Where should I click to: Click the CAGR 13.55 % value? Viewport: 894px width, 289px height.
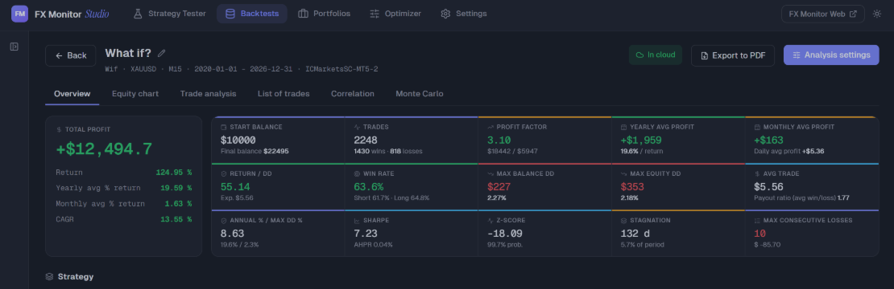point(176,219)
